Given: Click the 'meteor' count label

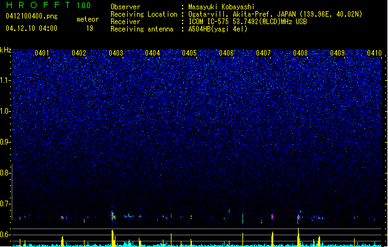Looking at the screenshot, I should coord(88,19).
